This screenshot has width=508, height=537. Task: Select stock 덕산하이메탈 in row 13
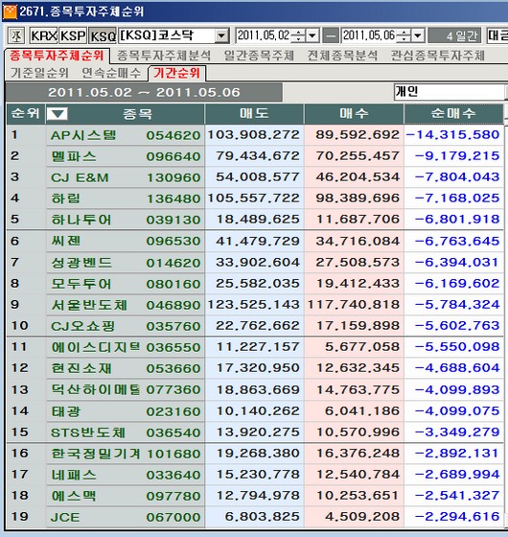tap(96, 389)
